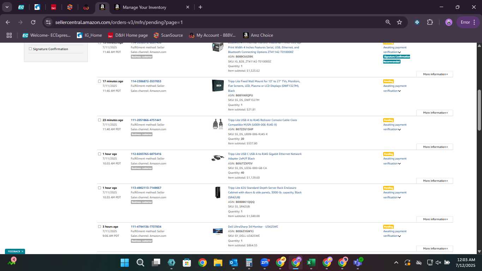482x271 pixels.
Task: Open a new browser tab
Action: point(200,7)
